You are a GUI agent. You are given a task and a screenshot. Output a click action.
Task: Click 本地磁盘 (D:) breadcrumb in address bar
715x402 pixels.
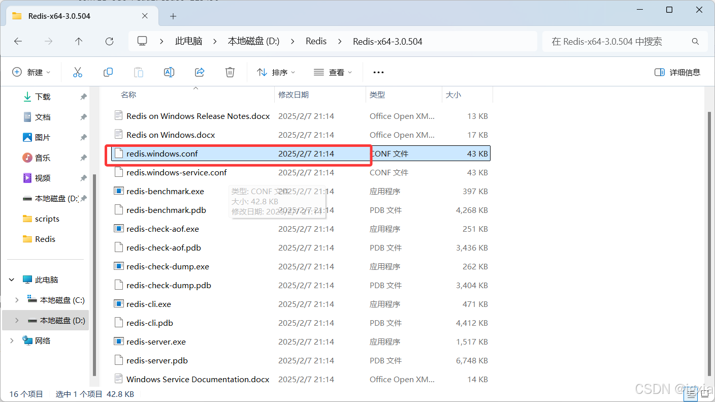253,41
